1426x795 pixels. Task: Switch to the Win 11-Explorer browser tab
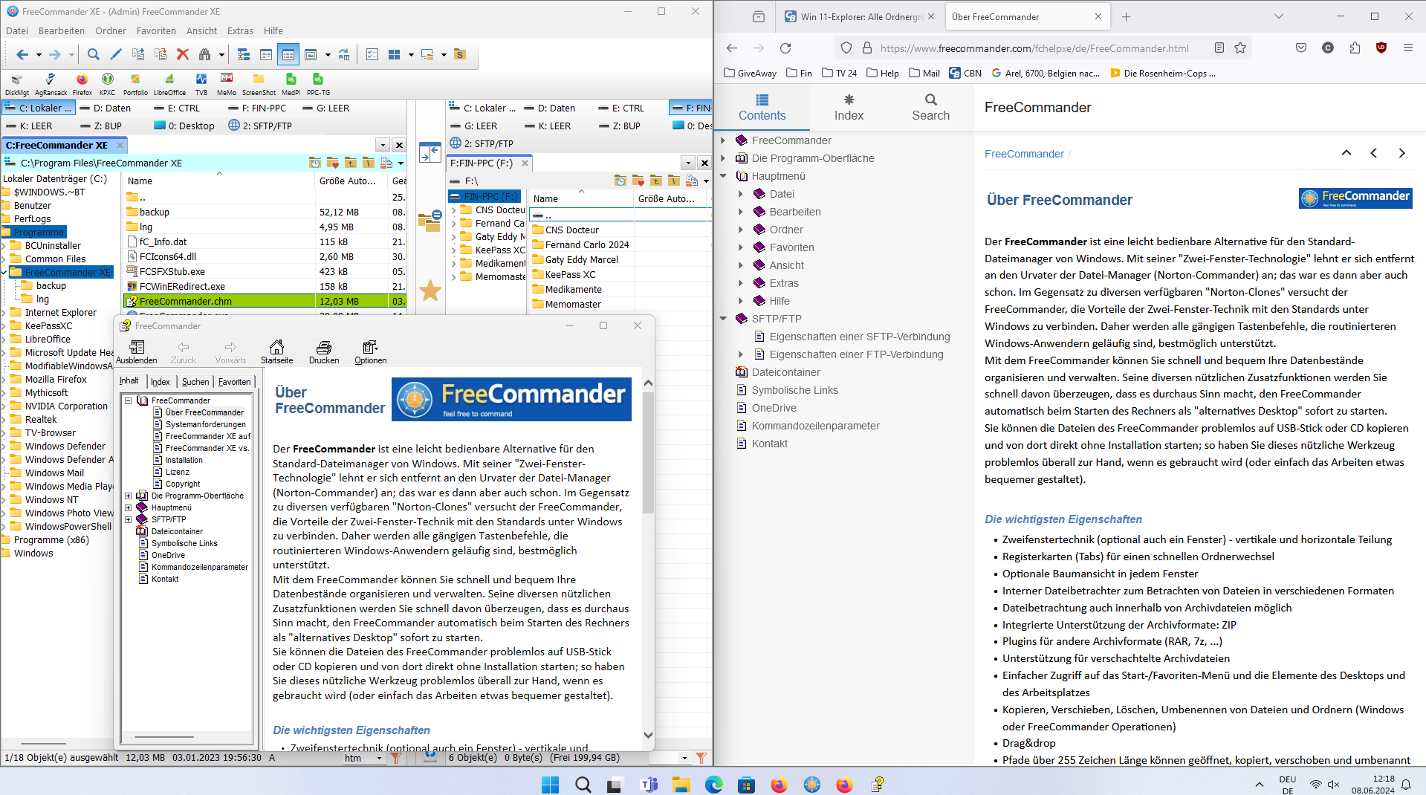pyautogui.click(x=861, y=16)
